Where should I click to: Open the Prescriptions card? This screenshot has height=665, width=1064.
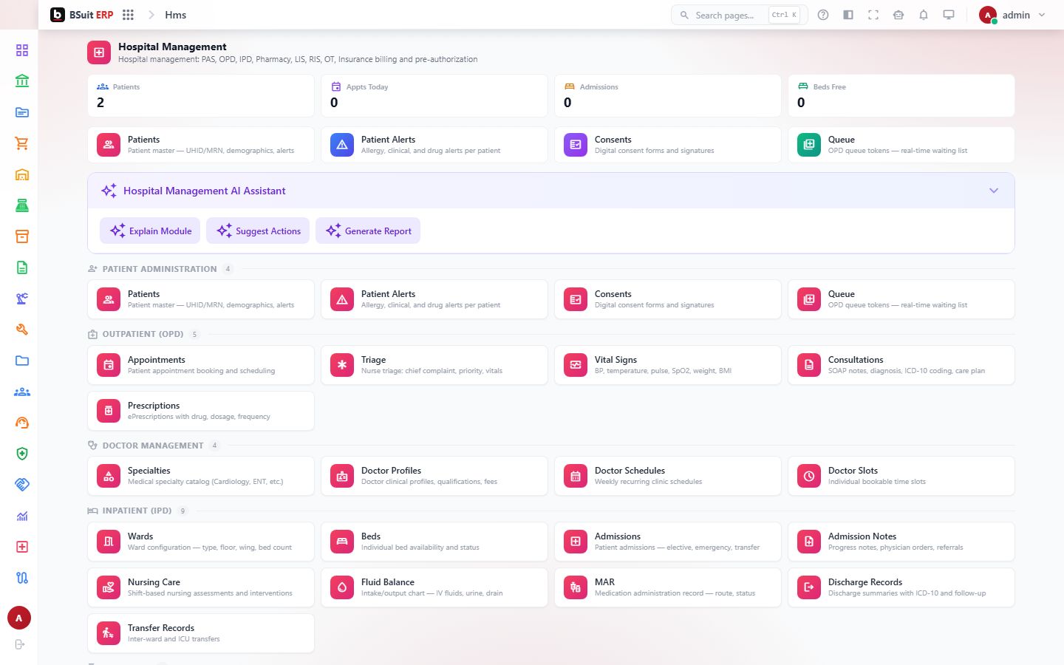pos(200,411)
